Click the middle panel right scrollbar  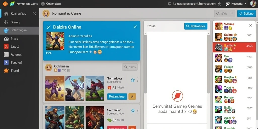pos(208,64)
